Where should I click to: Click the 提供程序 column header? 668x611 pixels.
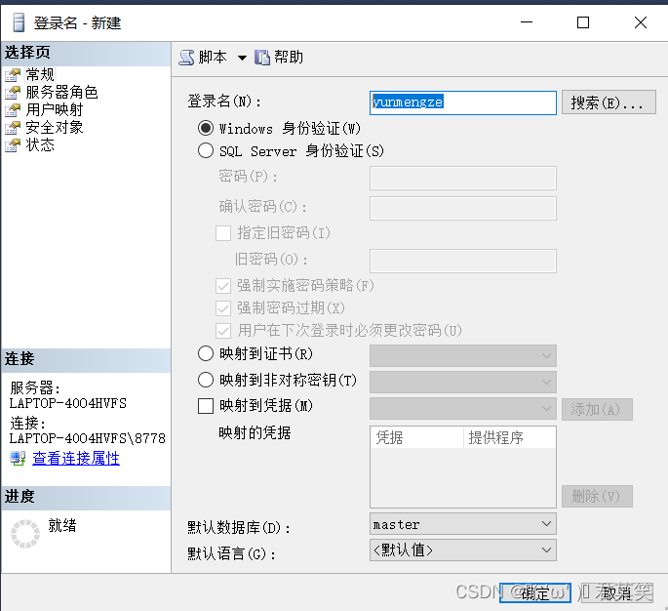(509, 437)
